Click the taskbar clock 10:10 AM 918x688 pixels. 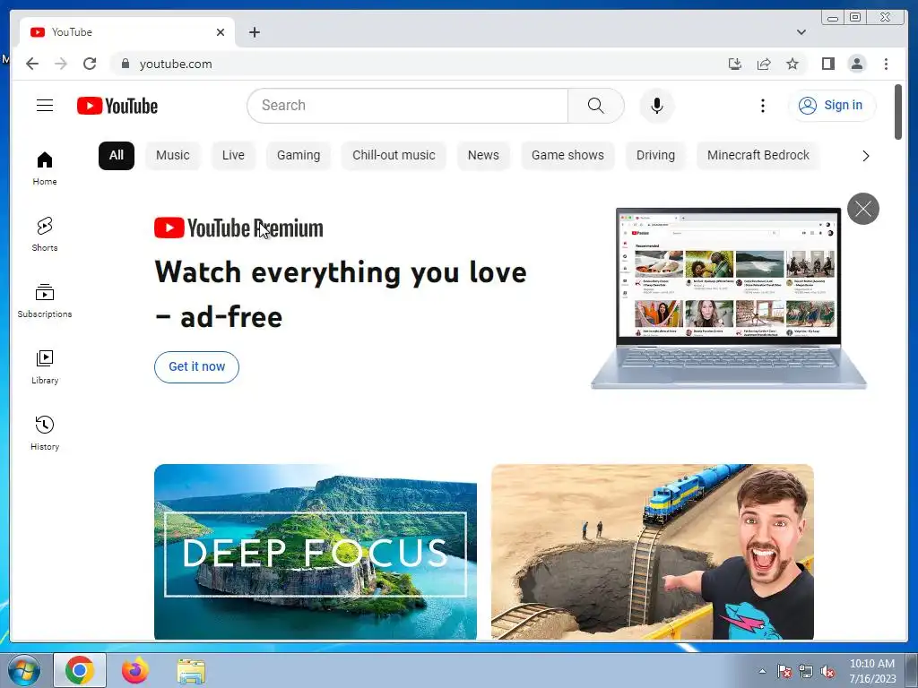871,664
